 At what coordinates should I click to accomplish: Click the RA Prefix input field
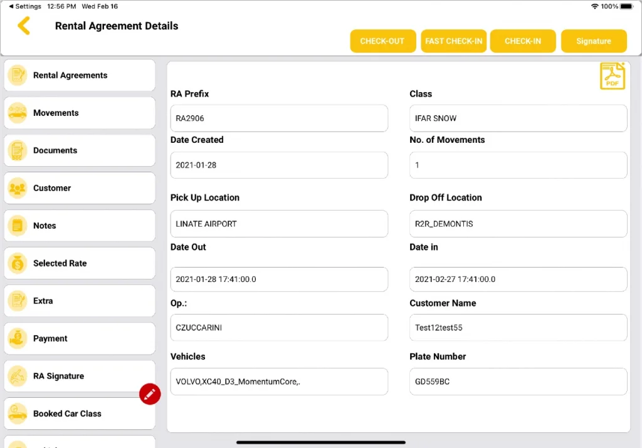click(x=279, y=118)
